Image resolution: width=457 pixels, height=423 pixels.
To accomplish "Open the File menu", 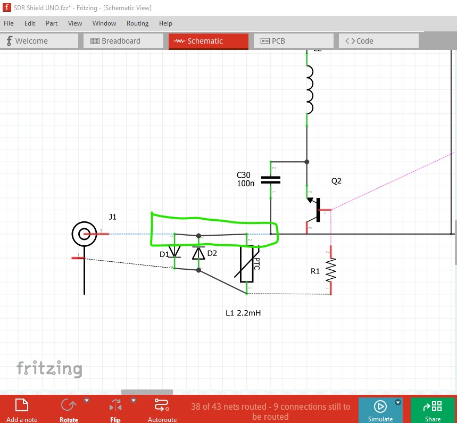I will [9, 23].
